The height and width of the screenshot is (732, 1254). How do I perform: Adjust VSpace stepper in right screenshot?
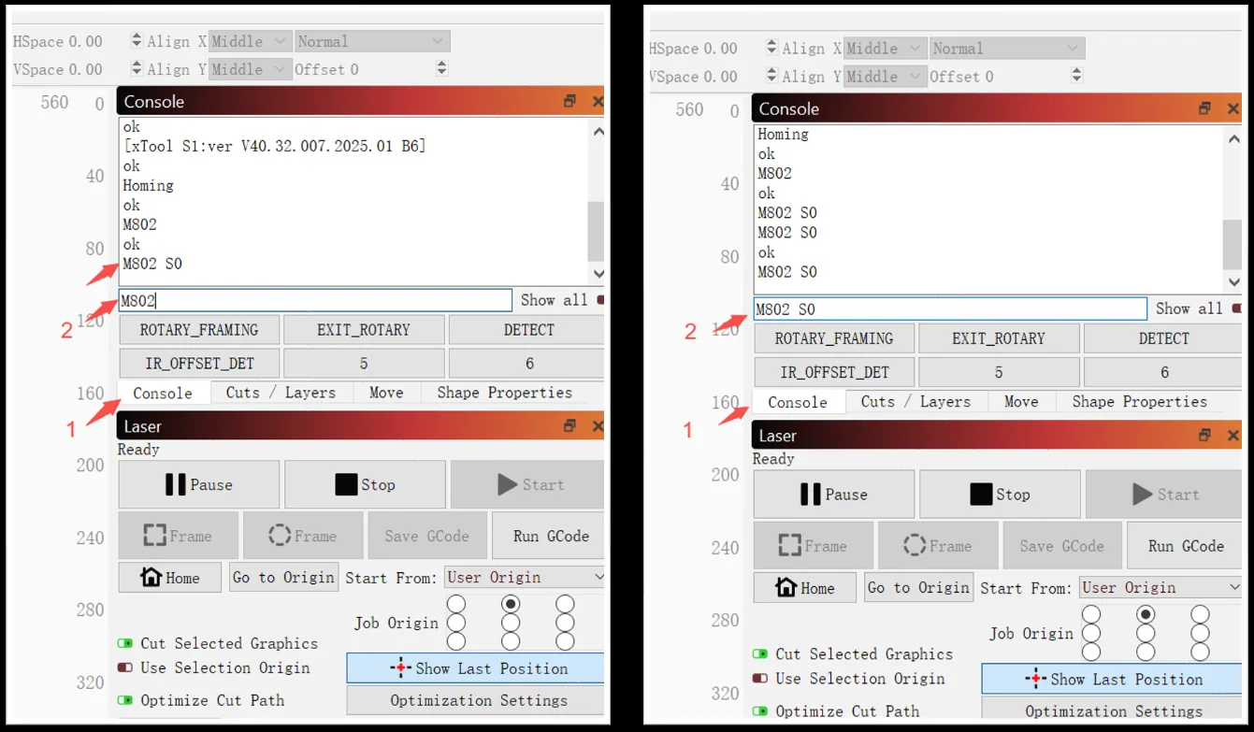(771, 77)
